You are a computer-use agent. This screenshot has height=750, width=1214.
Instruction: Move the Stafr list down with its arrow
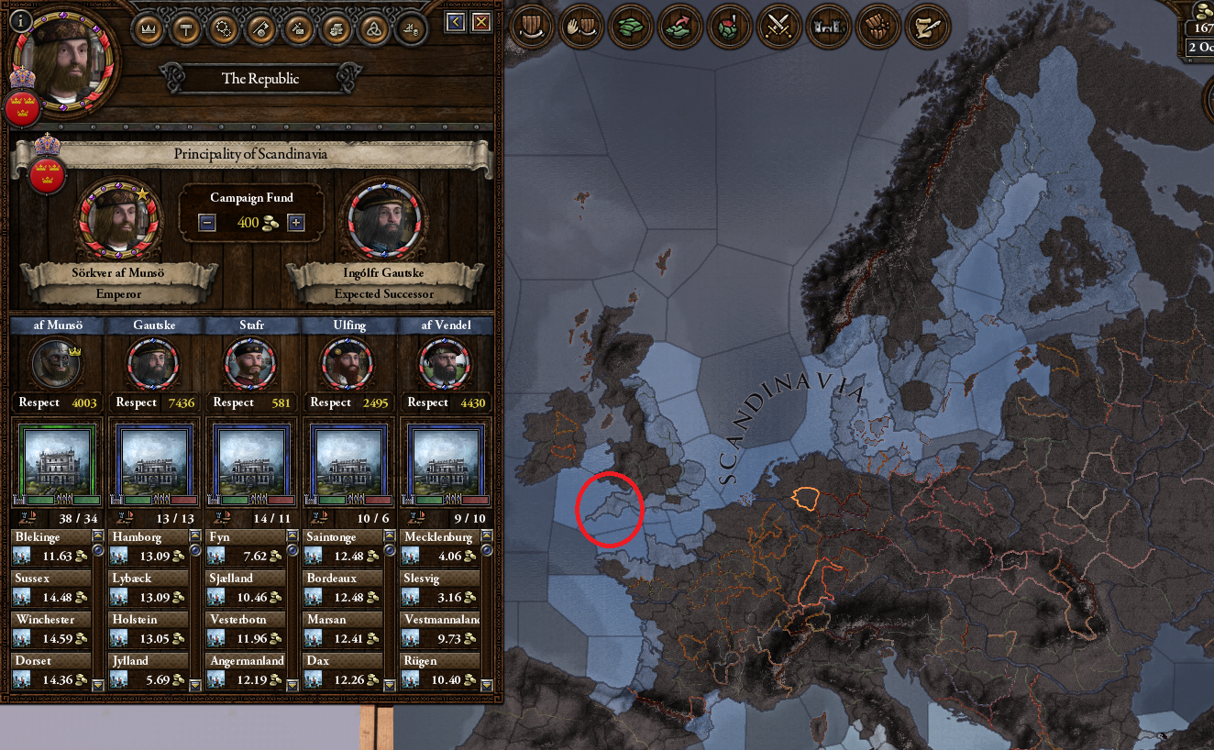pyautogui.click(x=292, y=685)
